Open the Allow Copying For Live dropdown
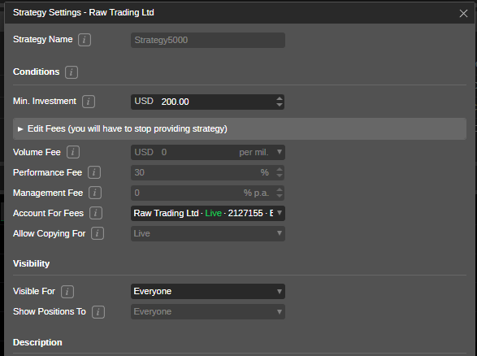477x356 pixels. point(208,234)
